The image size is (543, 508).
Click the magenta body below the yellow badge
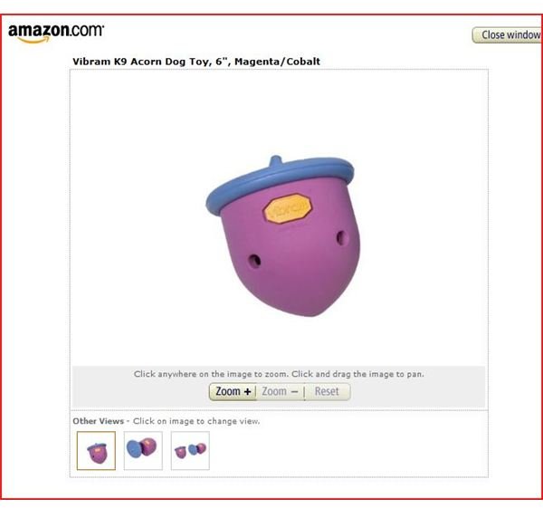291,264
